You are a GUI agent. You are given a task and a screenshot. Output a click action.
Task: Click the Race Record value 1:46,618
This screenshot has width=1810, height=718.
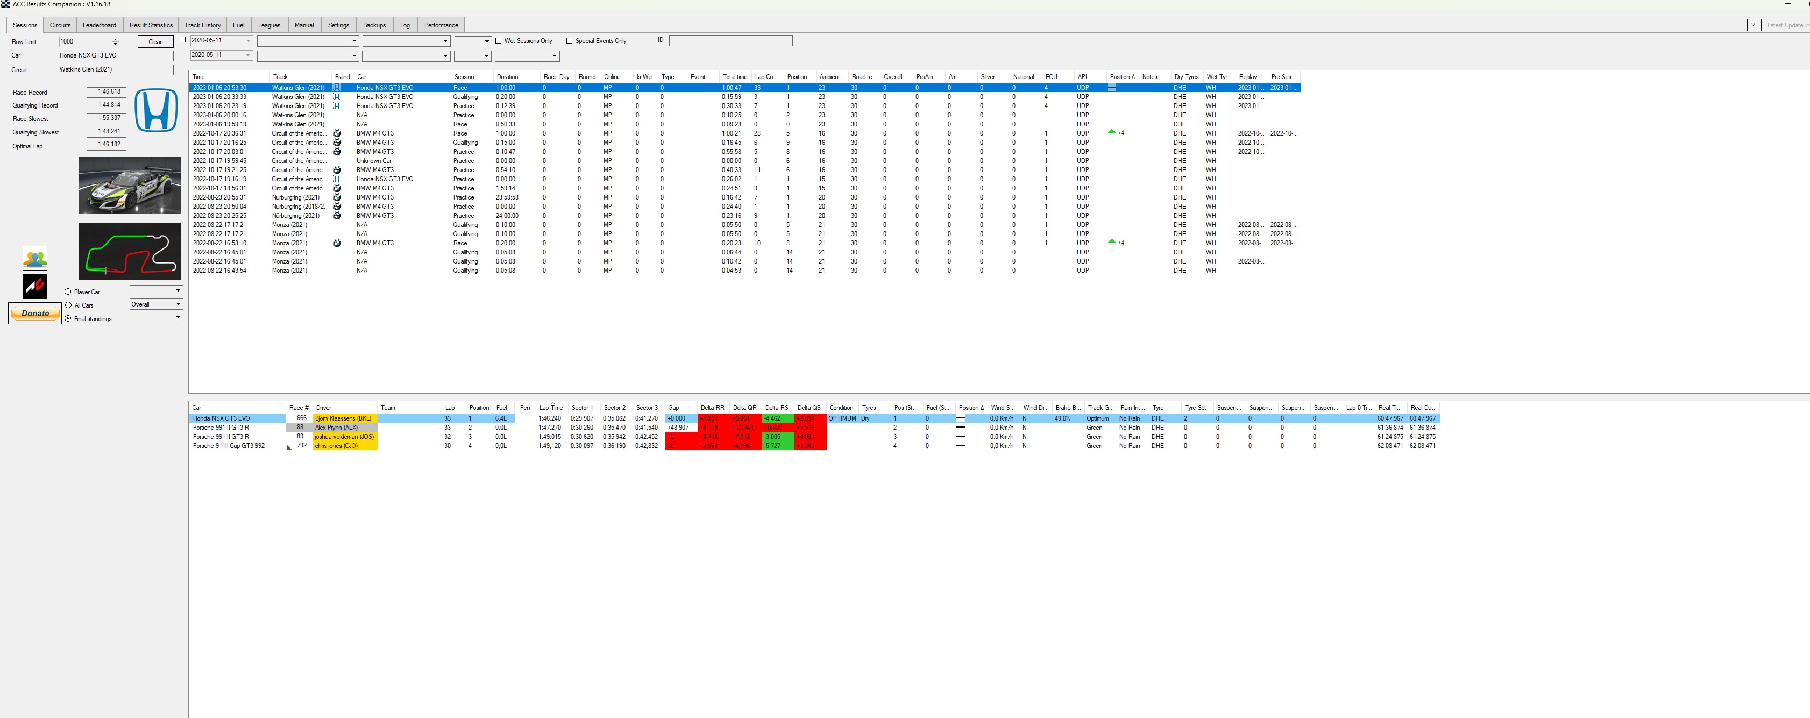107,92
